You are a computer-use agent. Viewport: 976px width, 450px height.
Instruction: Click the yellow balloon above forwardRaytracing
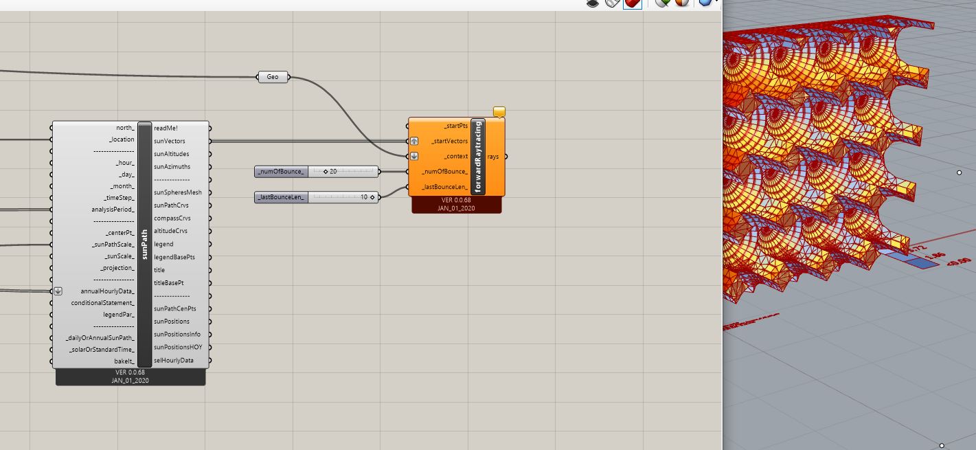(499, 111)
